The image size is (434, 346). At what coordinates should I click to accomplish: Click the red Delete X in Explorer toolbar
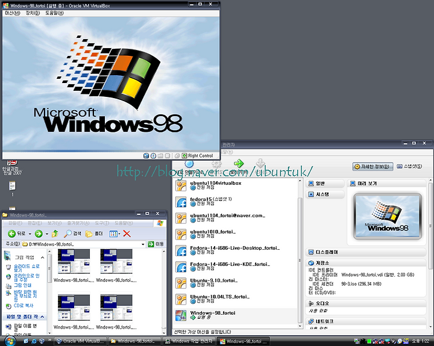pos(127,234)
